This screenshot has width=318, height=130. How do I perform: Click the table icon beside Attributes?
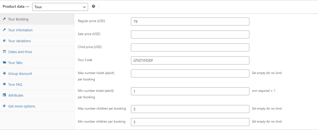coord(4,95)
